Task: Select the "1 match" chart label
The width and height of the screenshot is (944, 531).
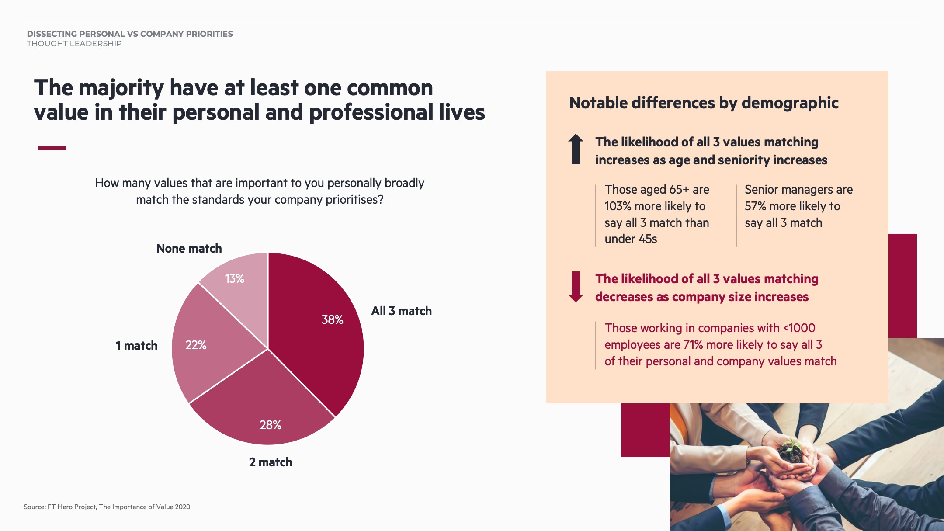Action: coord(136,345)
